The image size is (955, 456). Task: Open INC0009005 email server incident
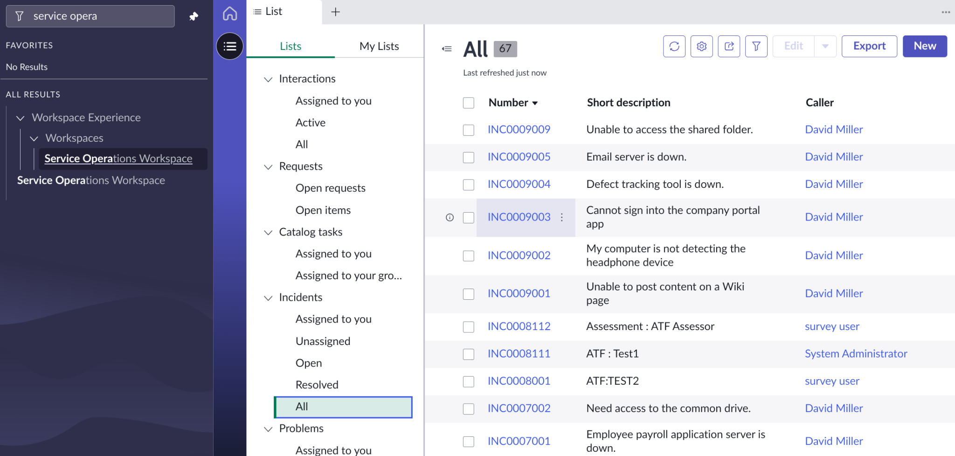[519, 157]
